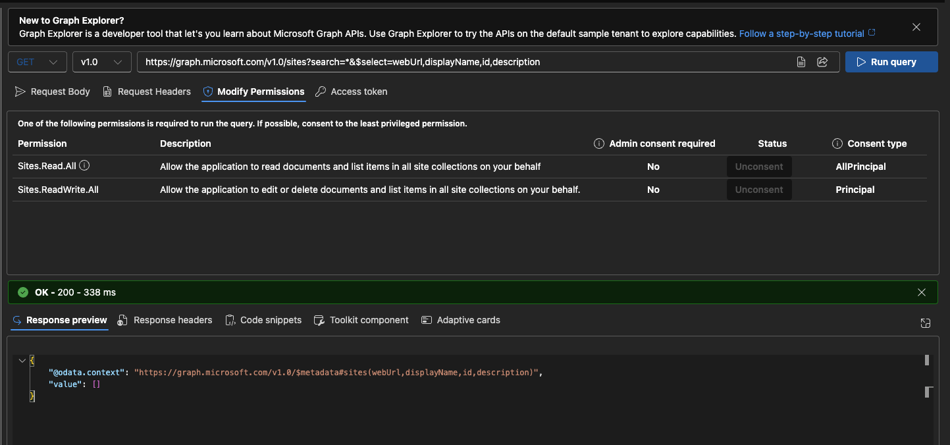Click the share query icon
Screen dimensions: 950x445
point(822,62)
